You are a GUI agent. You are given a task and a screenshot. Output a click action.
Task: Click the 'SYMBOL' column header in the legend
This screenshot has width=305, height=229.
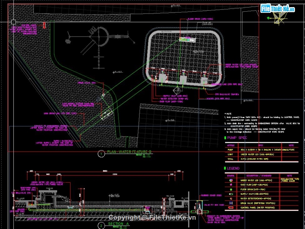[x=231, y=176]
